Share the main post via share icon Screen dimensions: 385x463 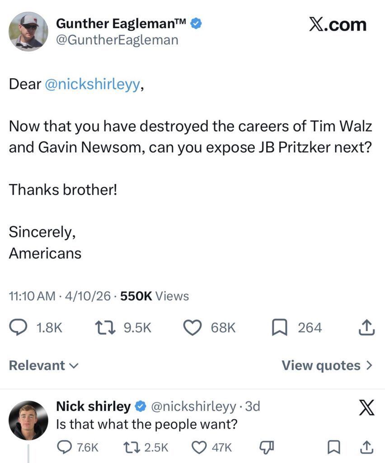click(366, 328)
